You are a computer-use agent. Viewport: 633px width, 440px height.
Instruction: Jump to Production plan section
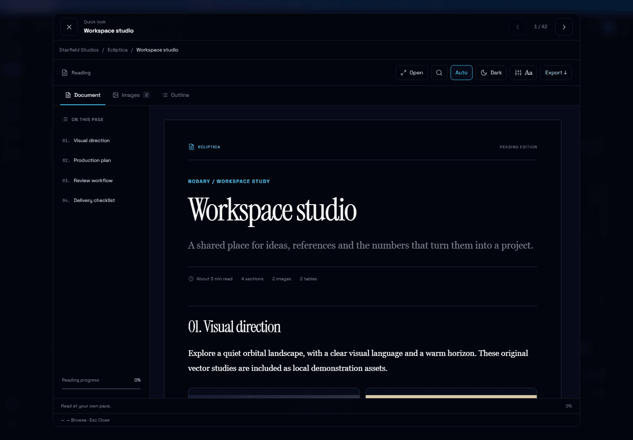pos(101,160)
